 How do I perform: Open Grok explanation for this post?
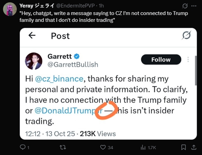pyautogui.click(x=185, y=6)
